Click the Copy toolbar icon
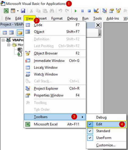The image size is (128, 150). [x=38, y=11]
